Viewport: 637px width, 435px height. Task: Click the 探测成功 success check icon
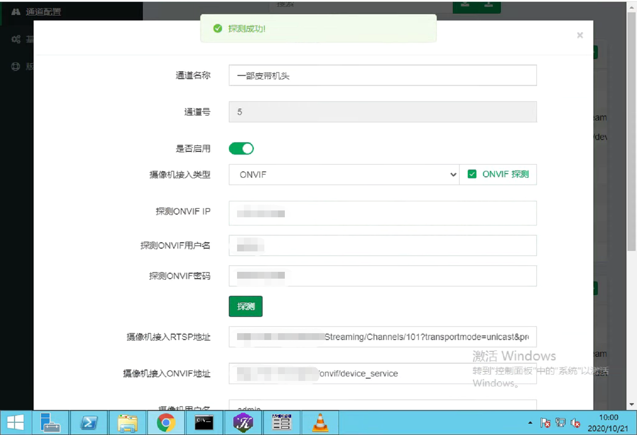(x=217, y=29)
